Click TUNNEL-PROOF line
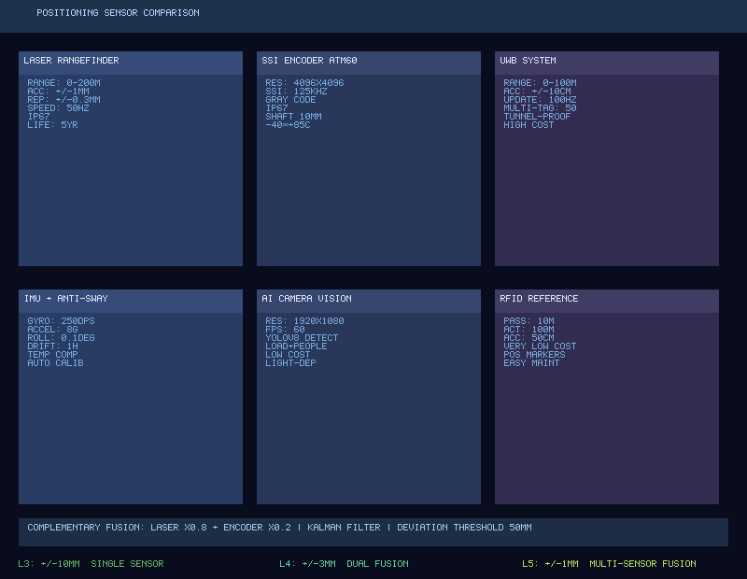The image size is (747, 579). coord(538,117)
